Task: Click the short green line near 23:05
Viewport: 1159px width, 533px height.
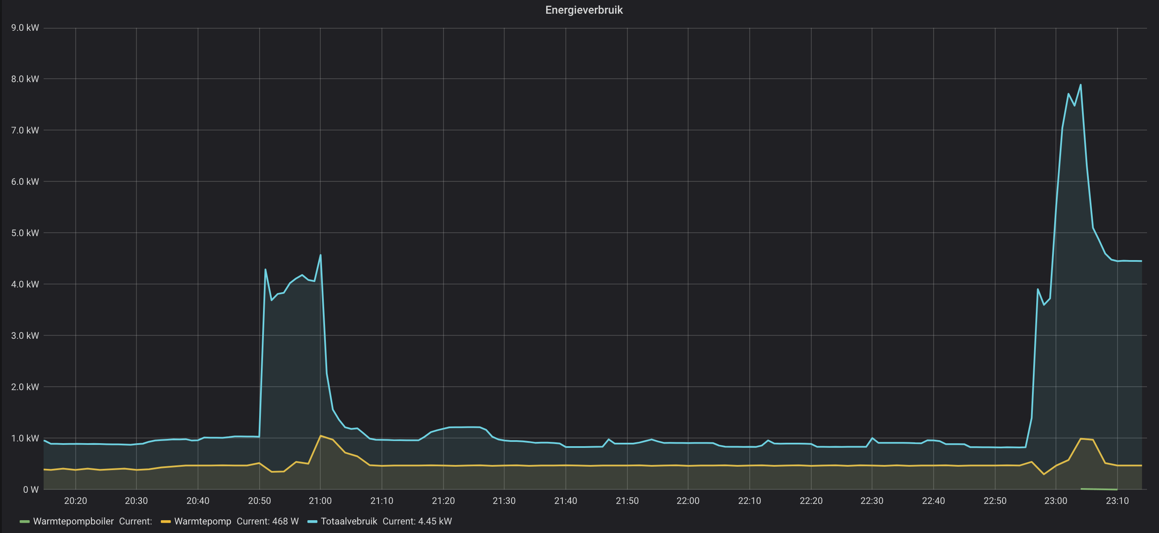Action: [1098, 489]
